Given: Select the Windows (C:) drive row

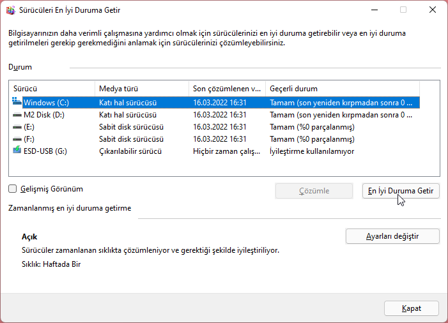Looking at the screenshot, I should pos(216,103).
